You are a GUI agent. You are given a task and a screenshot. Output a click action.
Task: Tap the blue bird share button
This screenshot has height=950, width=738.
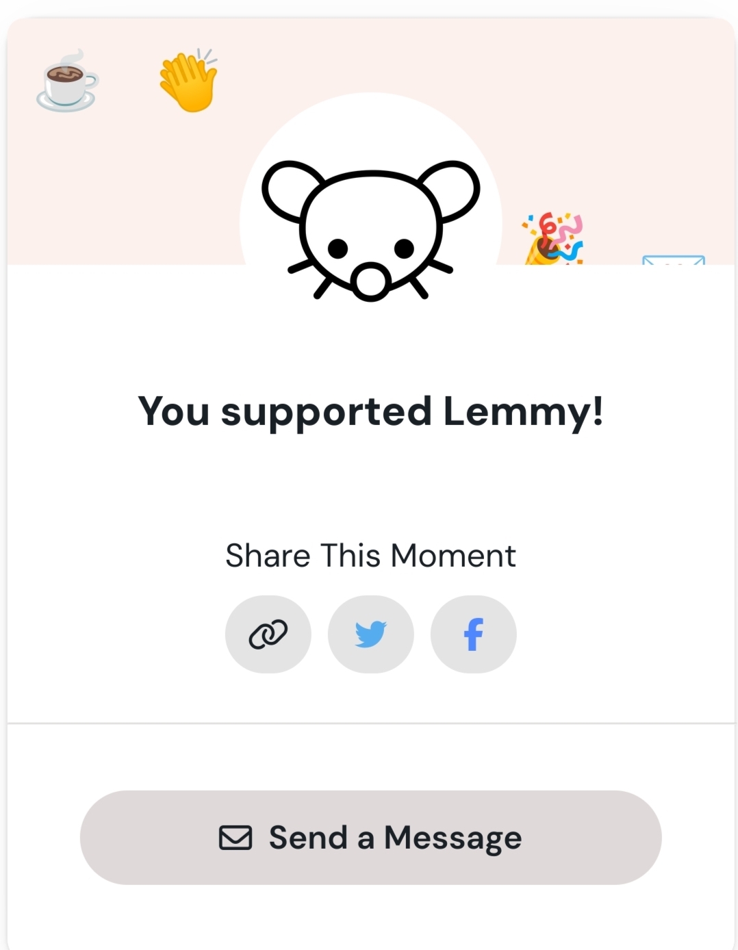[x=370, y=634]
